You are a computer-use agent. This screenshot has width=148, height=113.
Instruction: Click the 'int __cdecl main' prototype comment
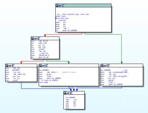pos(72,14)
